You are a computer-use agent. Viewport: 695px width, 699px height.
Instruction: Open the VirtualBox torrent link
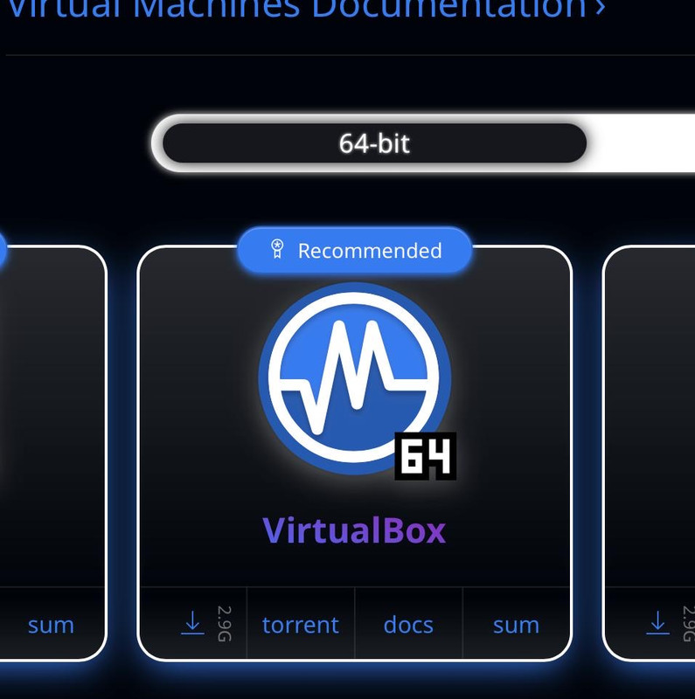(301, 625)
